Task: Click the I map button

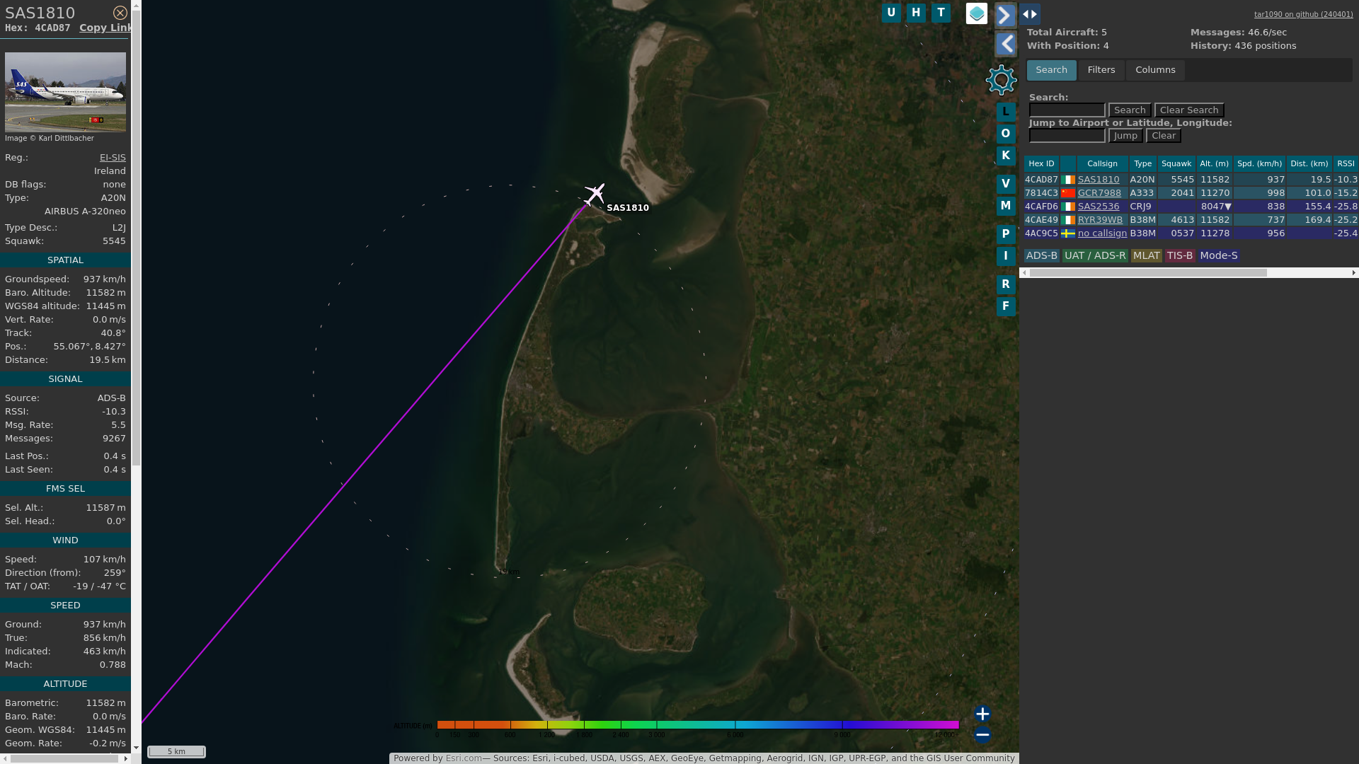Action: [x=1006, y=256]
